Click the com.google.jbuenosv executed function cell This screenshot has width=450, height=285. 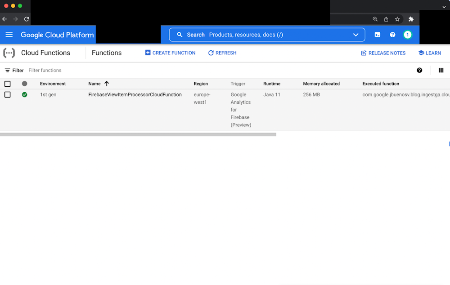pos(406,94)
